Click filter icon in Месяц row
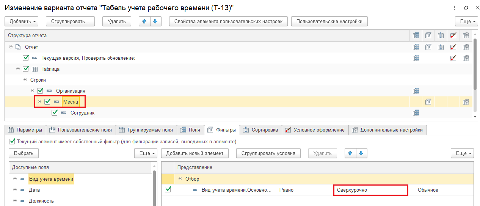The width and height of the screenshot is (480, 206). (428, 102)
